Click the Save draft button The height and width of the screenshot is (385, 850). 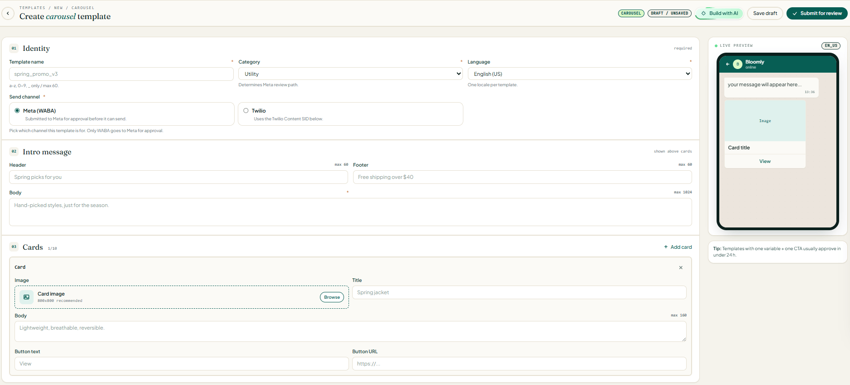tap(765, 13)
